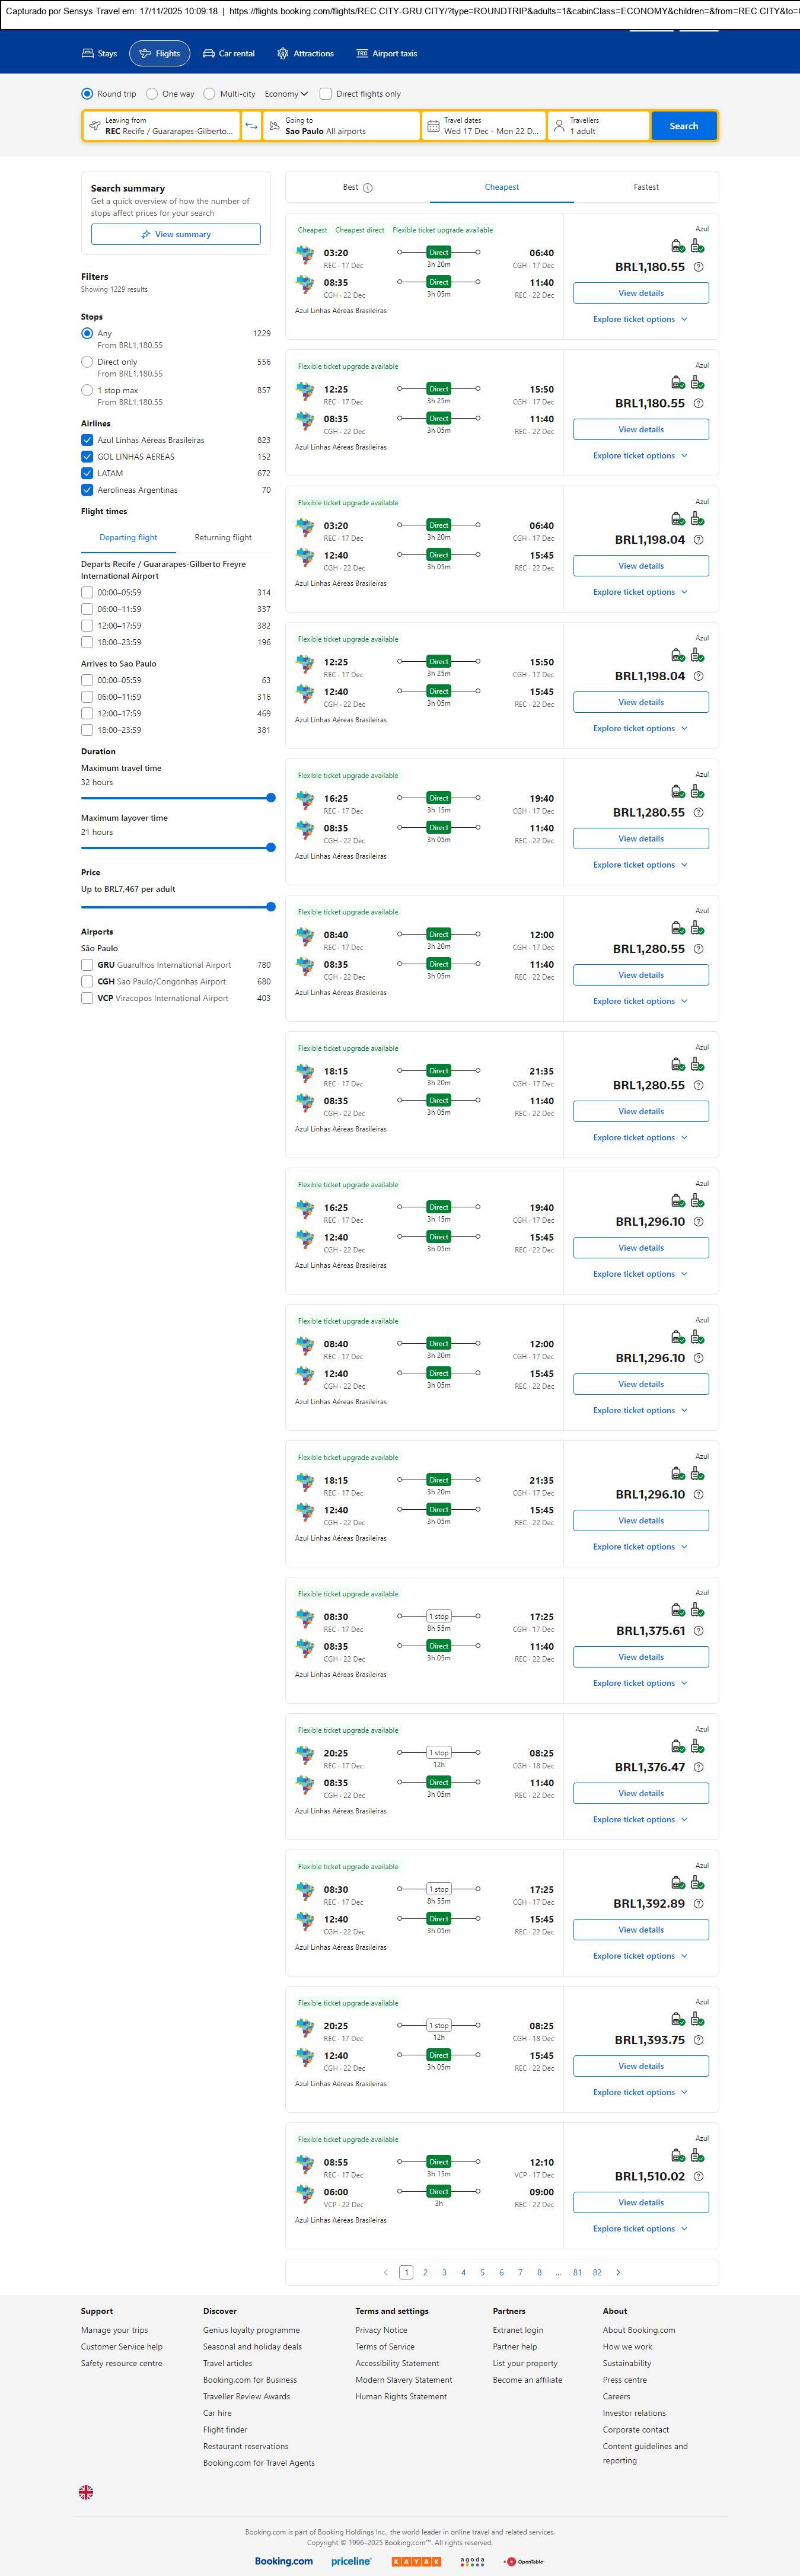Click the UK flag language icon
This screenshot has height=2576, width=800.
pyautogui.click(x=86, y=2492)
